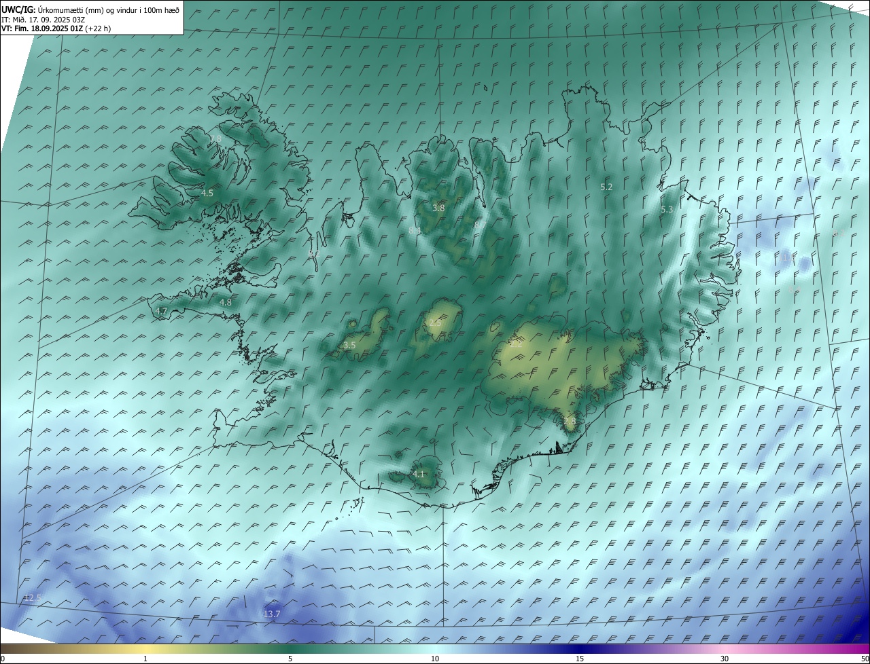870x664 pixels.
Task: Click the map value 3.8
Action: point(438,208)
